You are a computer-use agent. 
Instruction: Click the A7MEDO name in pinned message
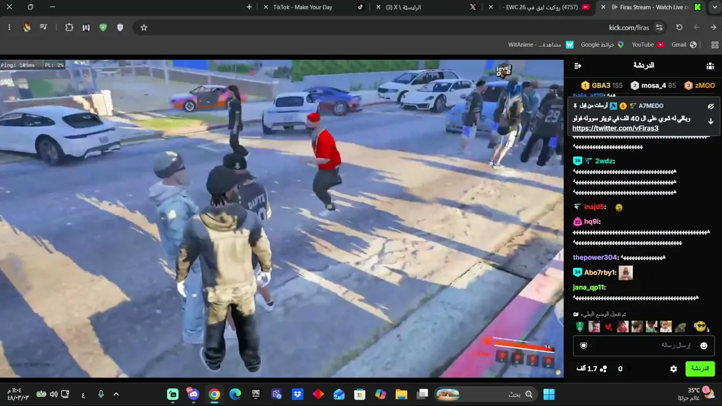coord(651,106)
